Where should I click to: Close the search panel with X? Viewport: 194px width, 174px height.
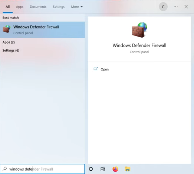pos(186,7)
